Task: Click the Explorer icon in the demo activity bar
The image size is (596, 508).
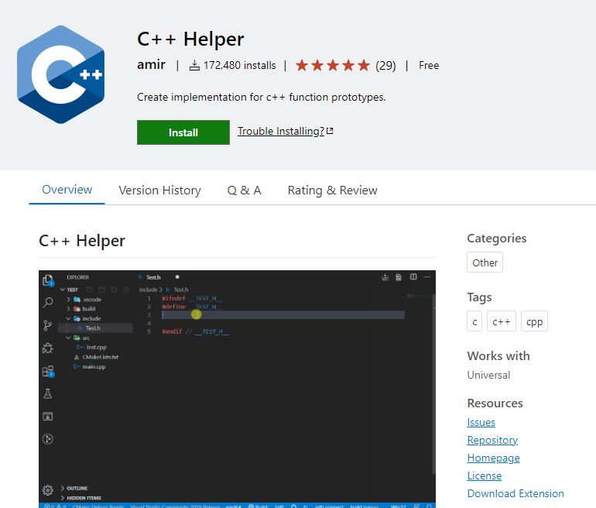Action: [48, 280]
